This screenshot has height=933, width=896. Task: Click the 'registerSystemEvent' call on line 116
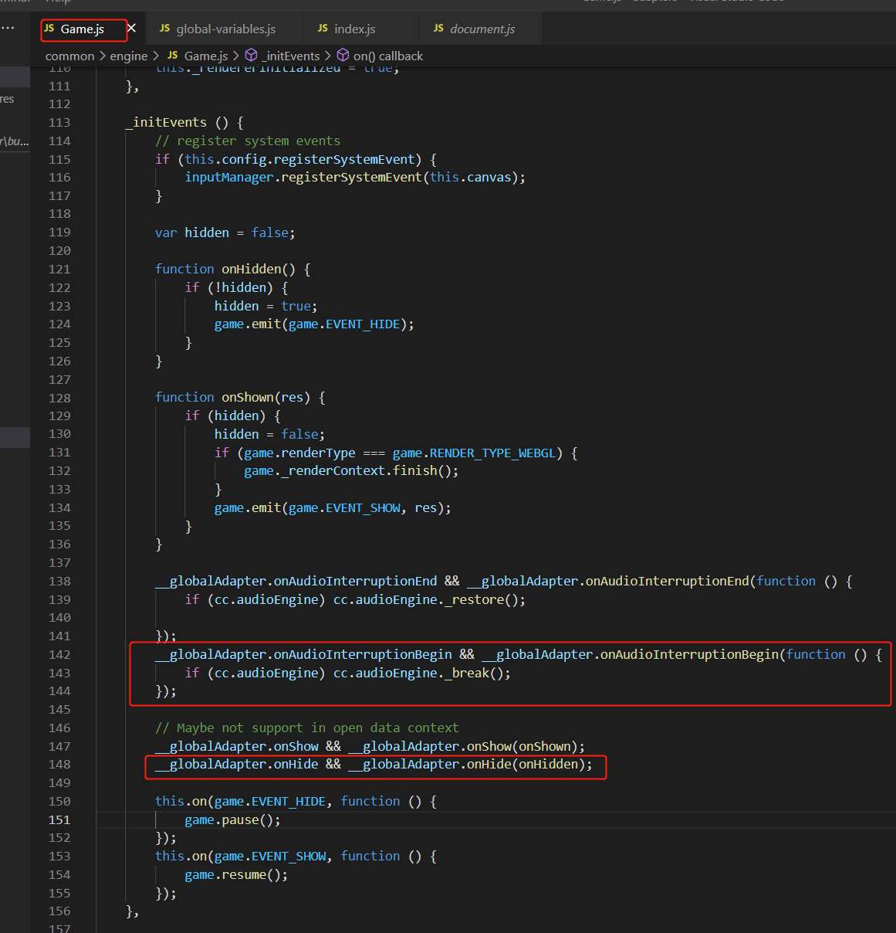pyautogui.click(x=351, y=178)
